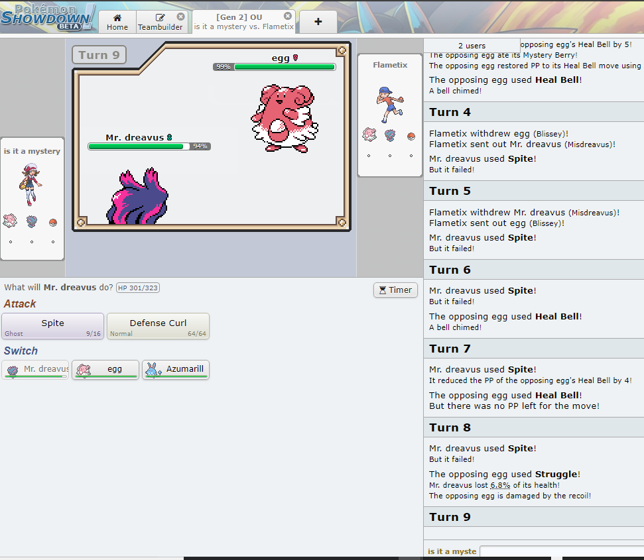Click the 'is it a mystery' name in the player panel

tap(32, 151)
